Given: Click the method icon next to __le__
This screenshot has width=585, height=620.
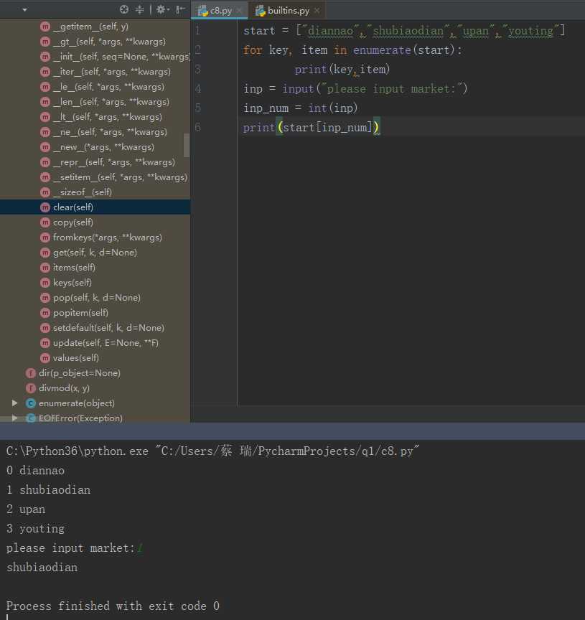Looking at the screenshot, I should tap(45, 87).
